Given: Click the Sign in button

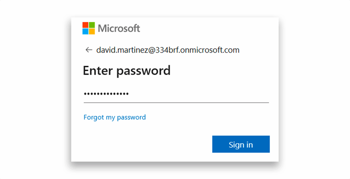Looking at the screenshot, I should 241,144.
